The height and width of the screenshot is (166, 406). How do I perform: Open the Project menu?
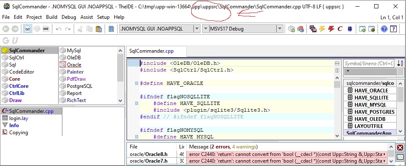coord(34,17)
